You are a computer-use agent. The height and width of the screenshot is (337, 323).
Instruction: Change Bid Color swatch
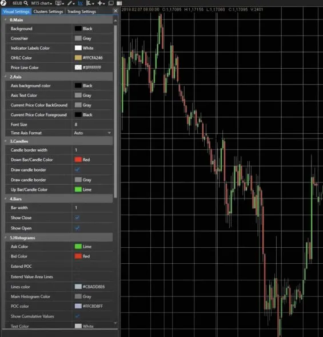(x=78, y=256)
